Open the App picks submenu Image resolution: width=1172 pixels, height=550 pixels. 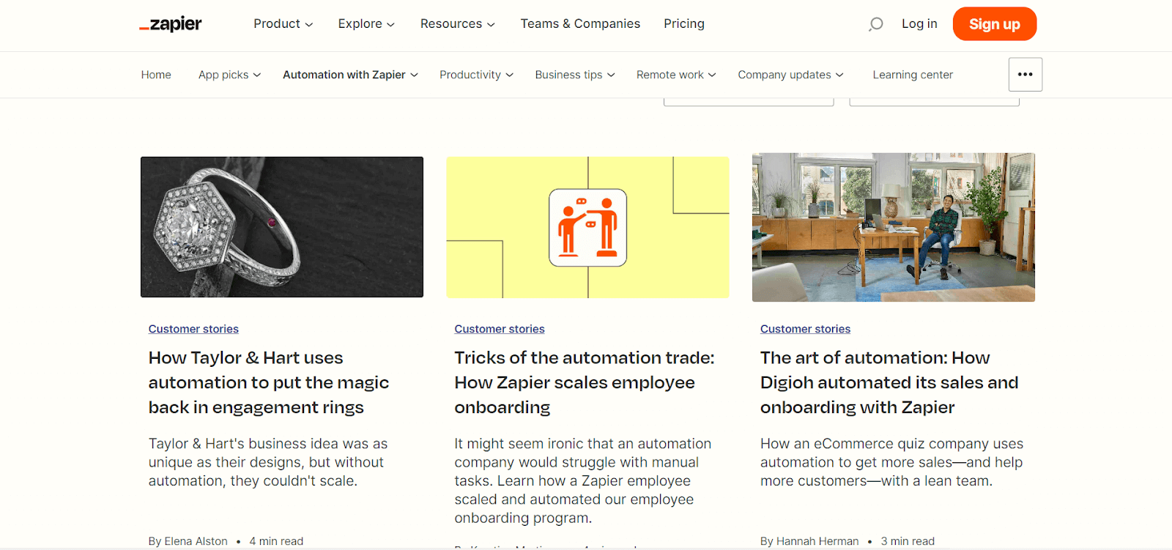point(229,75)
